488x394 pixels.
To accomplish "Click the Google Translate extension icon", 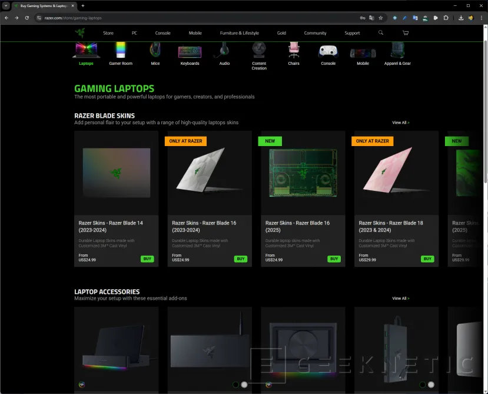I will coord(415,18).
